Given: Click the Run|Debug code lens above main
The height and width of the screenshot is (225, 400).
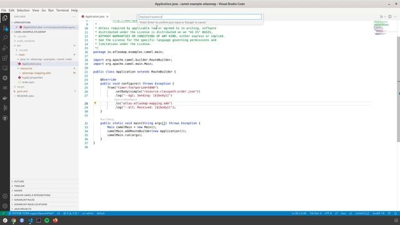Looking at the screenshot, I should [x=107, y=119].
